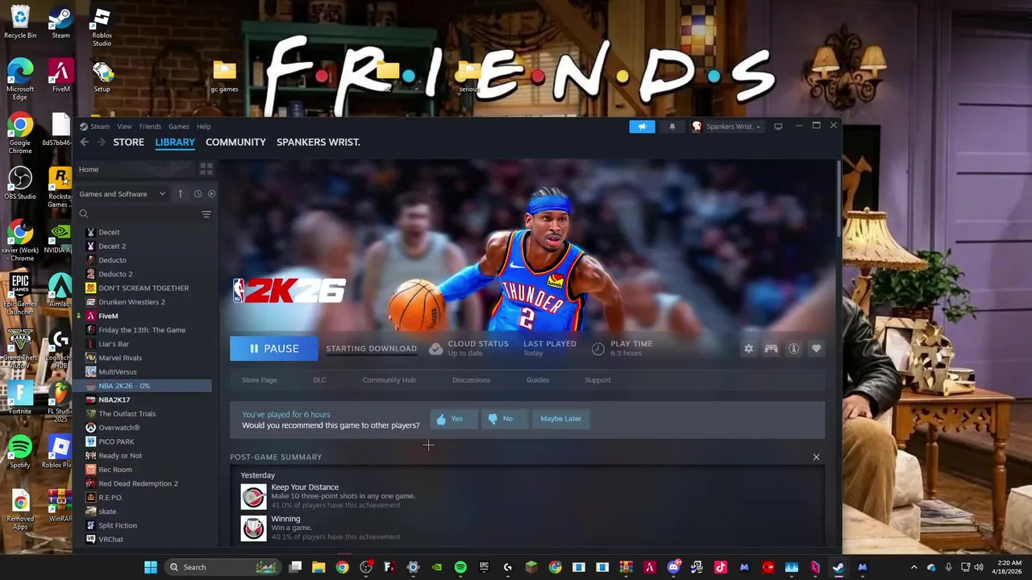The height and width of the screenshot is (580, 1032).
Task: Show NBA 2K26 game info icon
Action: 794,349
